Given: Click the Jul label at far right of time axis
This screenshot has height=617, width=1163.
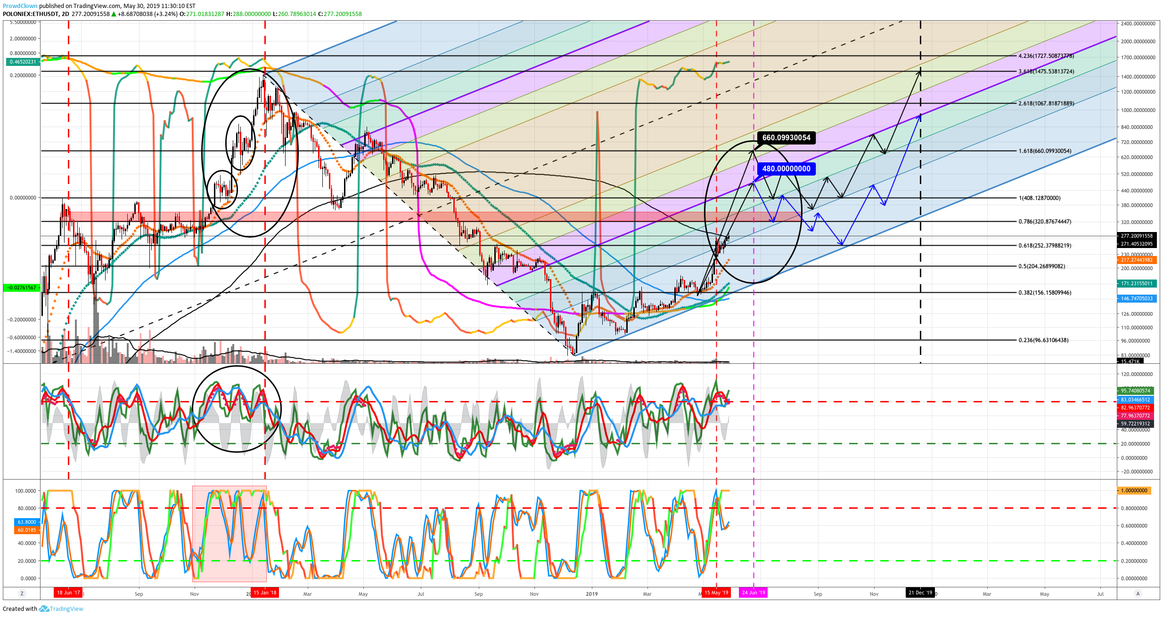Looking at the screenshot, I should pyautogui.click(x=1100, y=594).
